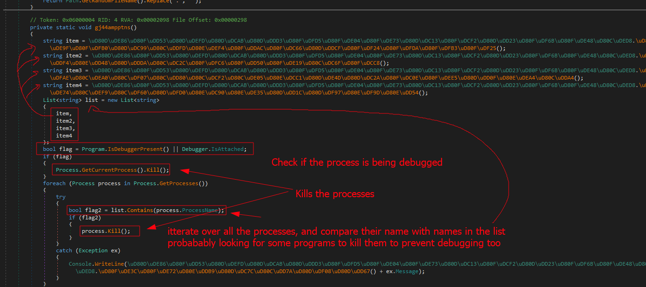This screenshot has height=287, width=646.
Task: Click Kill after GetCurrentProcess()
Action: tap(152, 170)
